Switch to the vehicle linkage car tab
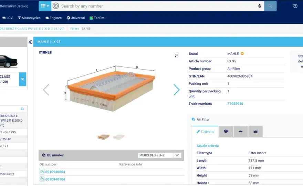 point(240,132)
